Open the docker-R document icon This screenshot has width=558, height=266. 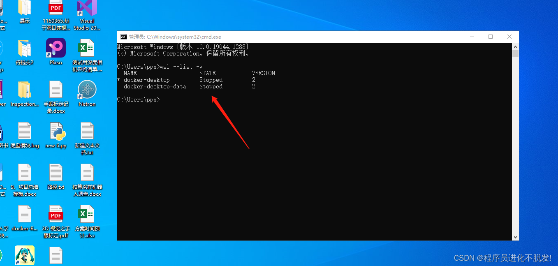(25, 214)
